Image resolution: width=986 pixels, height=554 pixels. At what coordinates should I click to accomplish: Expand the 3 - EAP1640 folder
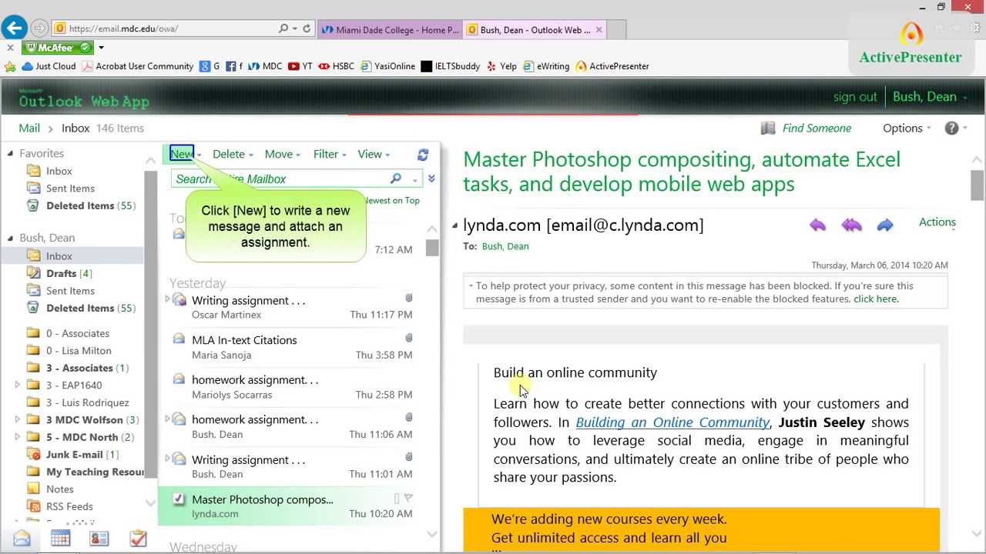18,385
